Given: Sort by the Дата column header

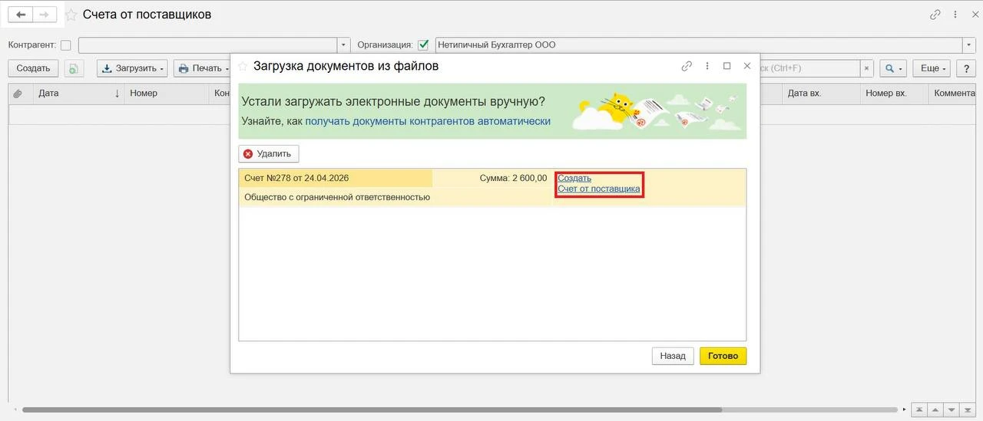Looking at the screenshot, I should 78,94.
